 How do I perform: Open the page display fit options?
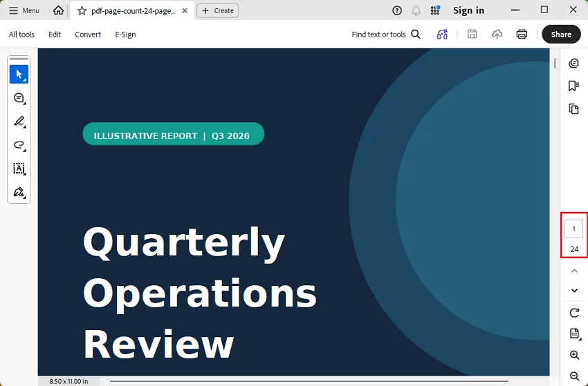coord(574,334)
